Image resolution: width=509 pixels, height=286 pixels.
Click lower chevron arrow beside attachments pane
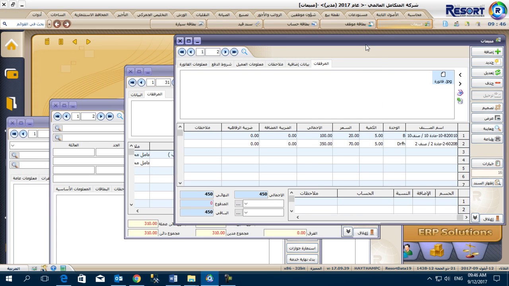coord(460,84)
